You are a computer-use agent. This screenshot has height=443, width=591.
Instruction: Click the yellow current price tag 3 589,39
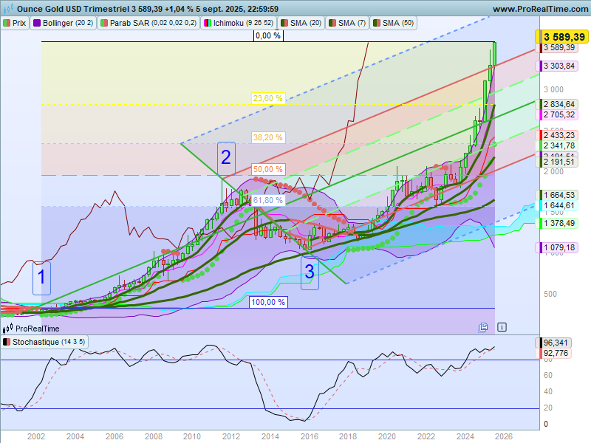click(x=561, y=37)
